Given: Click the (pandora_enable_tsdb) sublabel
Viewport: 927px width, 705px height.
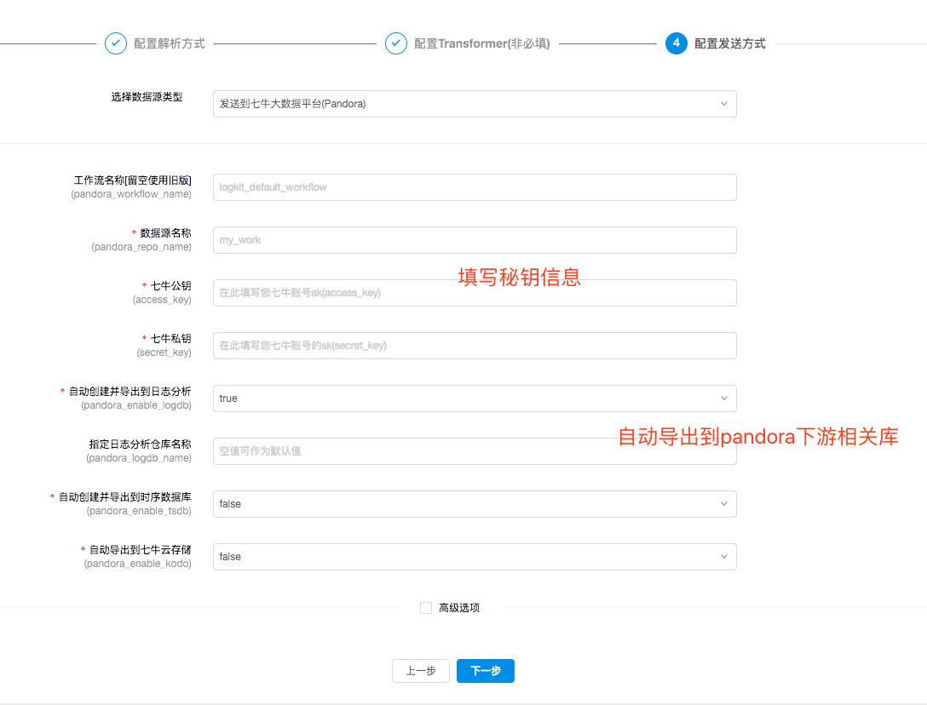Looking at the screenshot, I should (x=139, y=511).
